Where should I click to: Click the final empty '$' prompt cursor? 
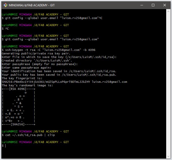click(x=5, y=146)
